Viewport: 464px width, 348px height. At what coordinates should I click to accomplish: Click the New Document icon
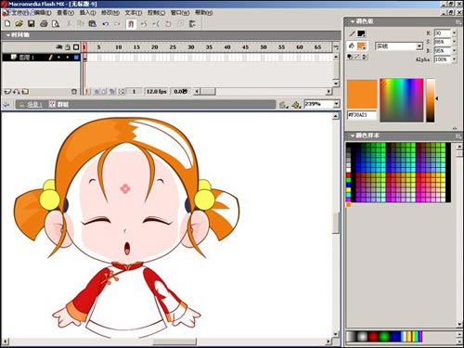tap(7, 23)
